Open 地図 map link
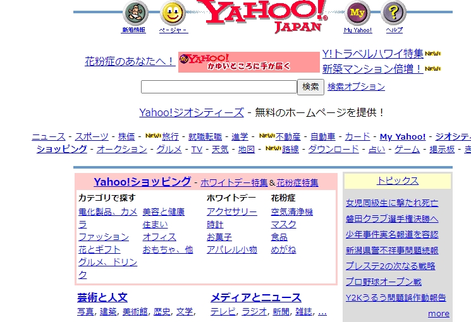 (x=247, y=149)
